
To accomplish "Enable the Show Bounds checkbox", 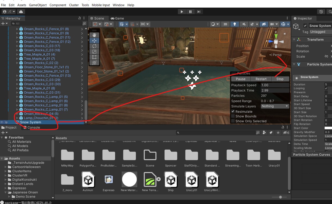I will (233, 116).
